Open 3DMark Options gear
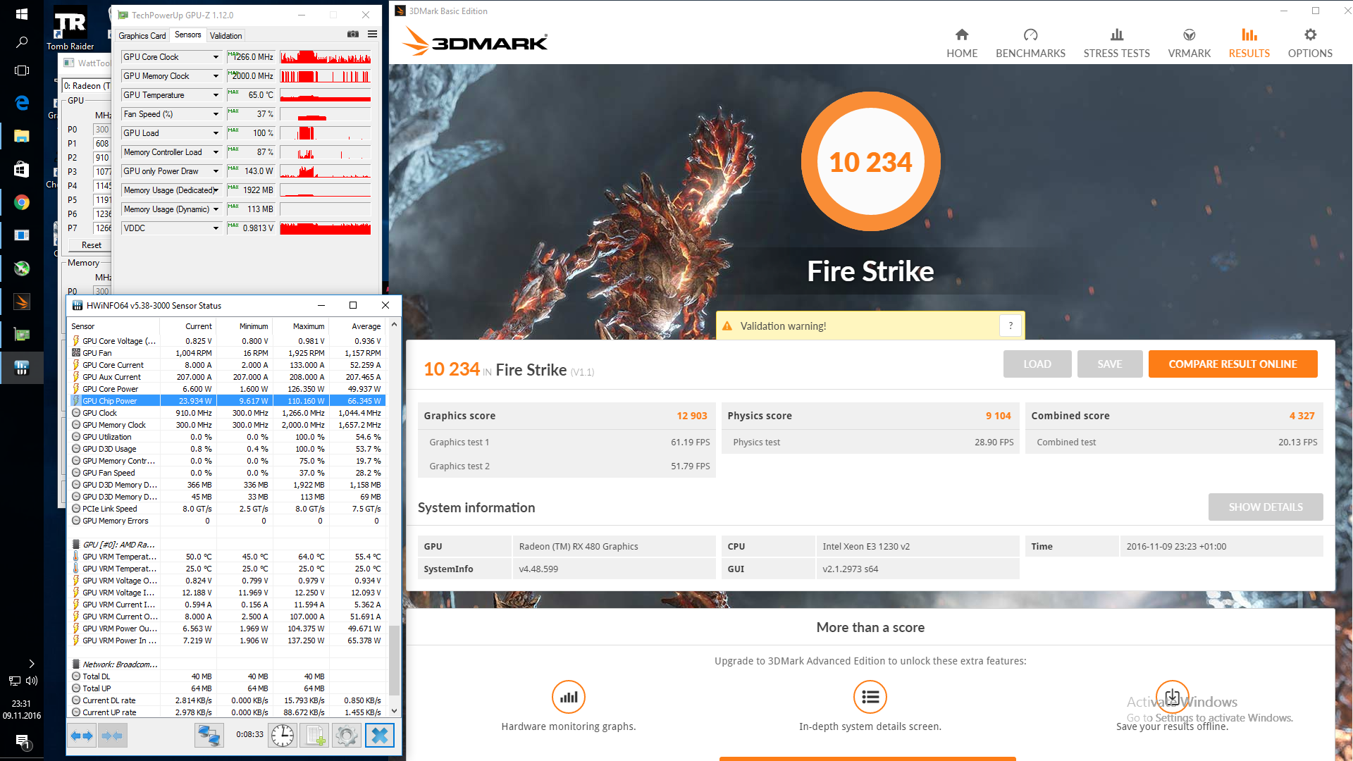The height and width of the screenshot is (761, 1353). point(1309,35)
